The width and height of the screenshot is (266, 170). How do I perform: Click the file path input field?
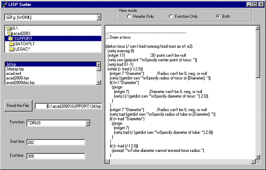pos(68,106)
